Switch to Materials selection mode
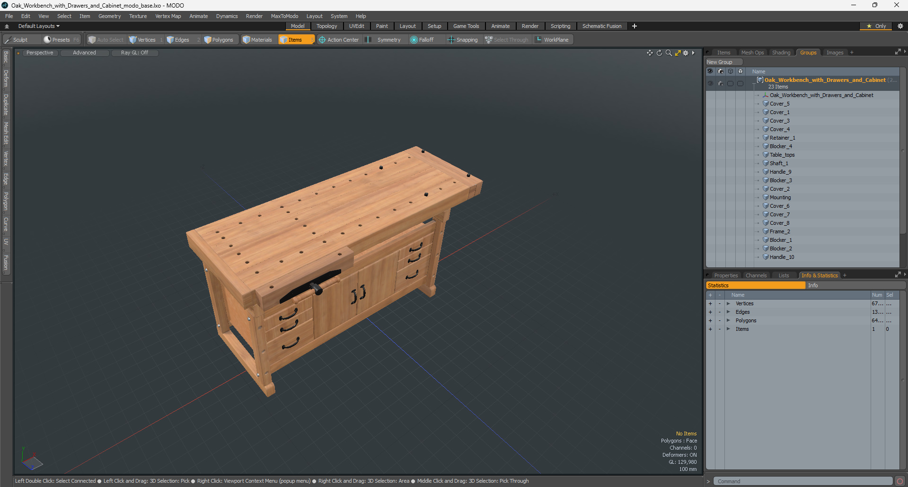 coord(257,40)
